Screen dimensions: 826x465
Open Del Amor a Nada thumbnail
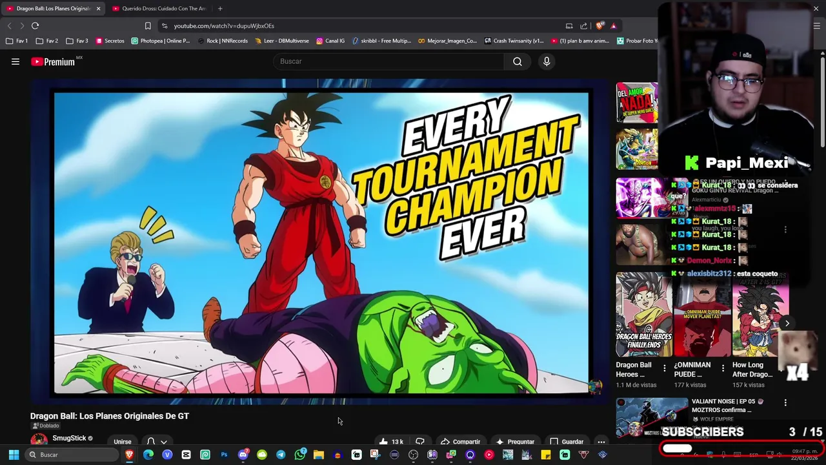click(x=637, y=102)
